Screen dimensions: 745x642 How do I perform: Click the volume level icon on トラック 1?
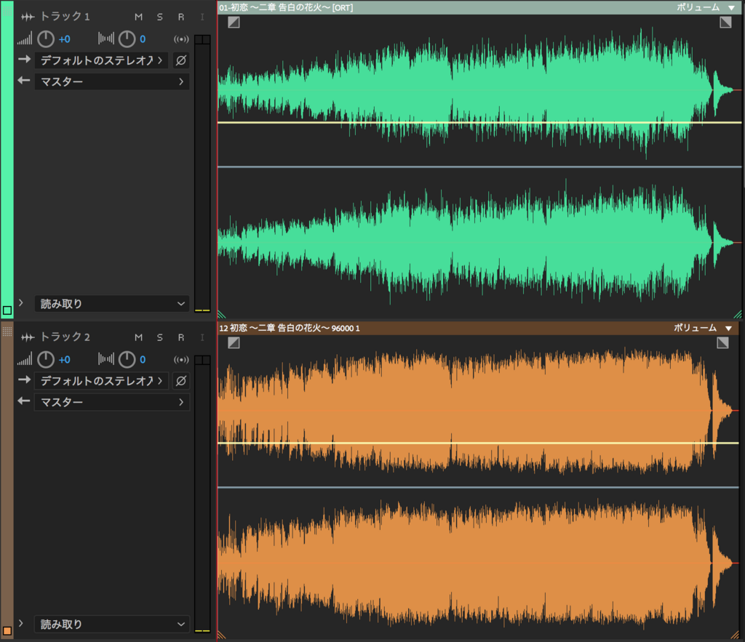[x=25, y=39]
